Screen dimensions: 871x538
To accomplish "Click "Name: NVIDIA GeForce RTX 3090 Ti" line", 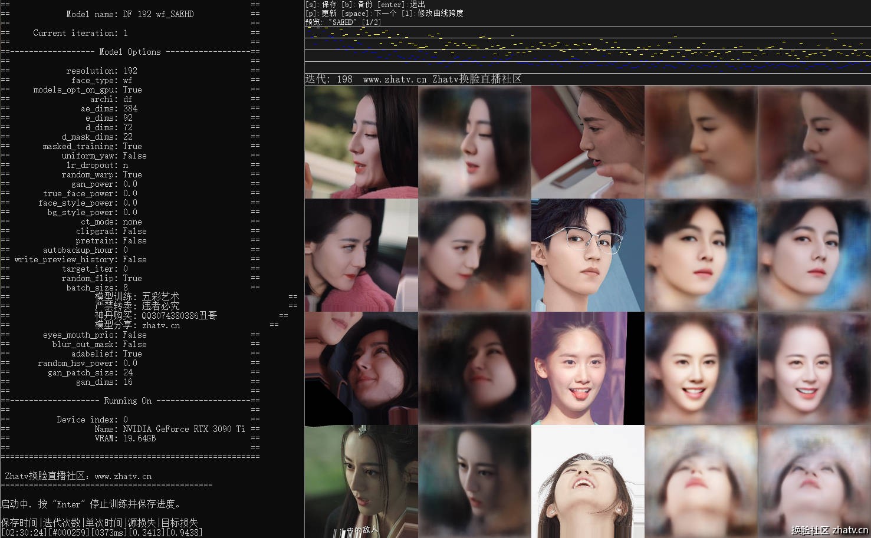I will click(x=170, y=429).
